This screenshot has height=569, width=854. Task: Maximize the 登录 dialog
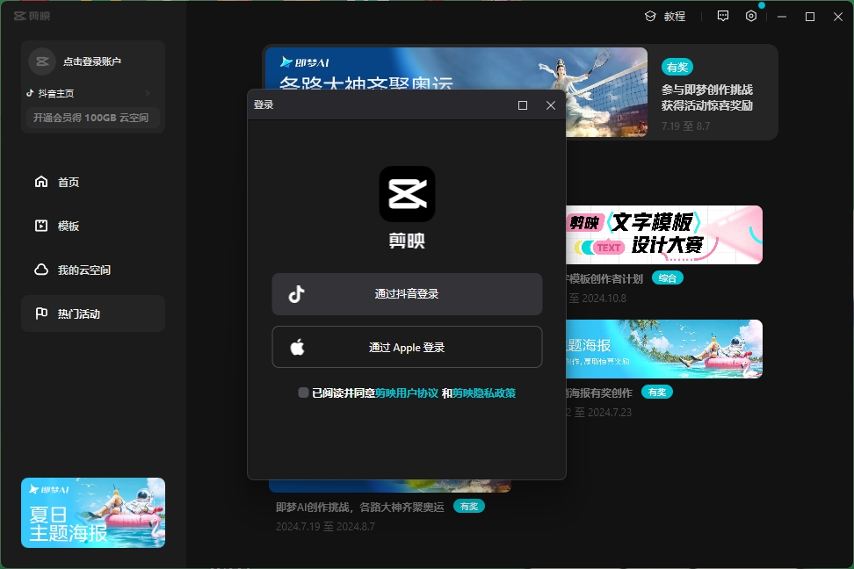(522, 105)
